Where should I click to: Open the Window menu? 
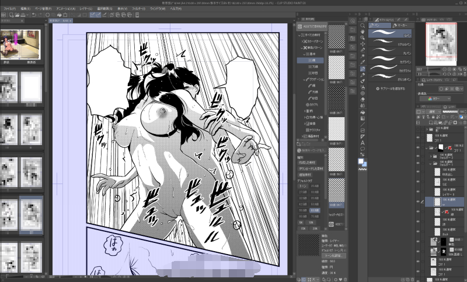point(158,9)
